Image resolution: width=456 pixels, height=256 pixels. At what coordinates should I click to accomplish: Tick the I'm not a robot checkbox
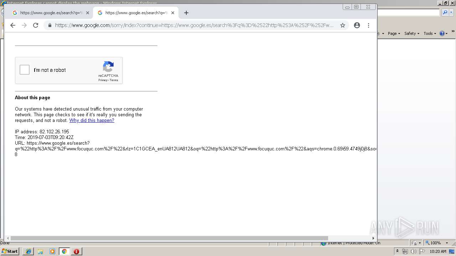25,70
